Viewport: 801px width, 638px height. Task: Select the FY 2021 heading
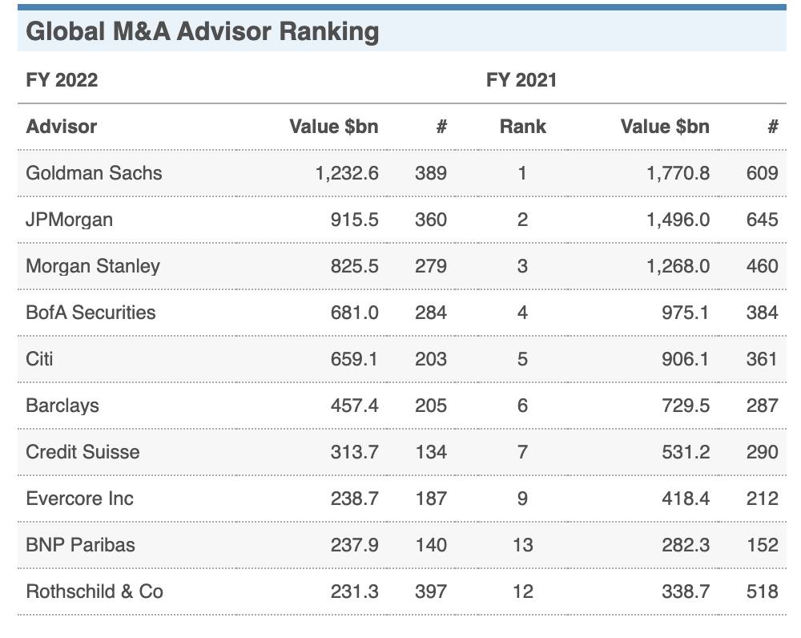coord(521,80)
